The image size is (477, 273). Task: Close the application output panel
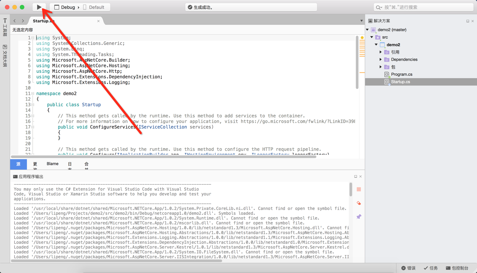tap(360, 177)
